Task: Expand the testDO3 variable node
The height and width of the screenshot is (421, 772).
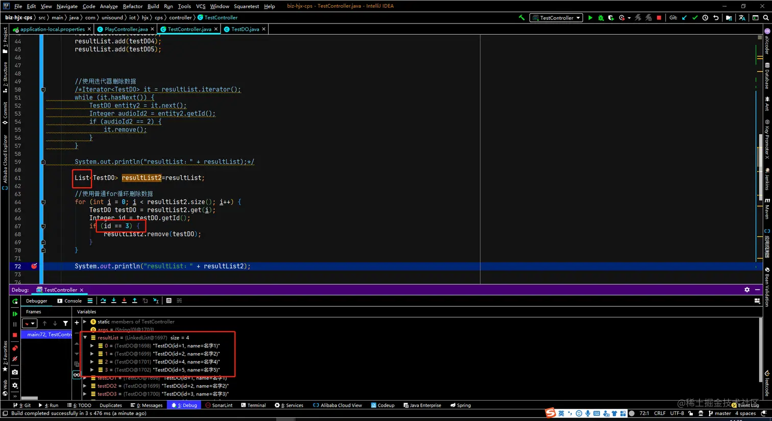Action: pyautogui.click(x=85, y=394)
